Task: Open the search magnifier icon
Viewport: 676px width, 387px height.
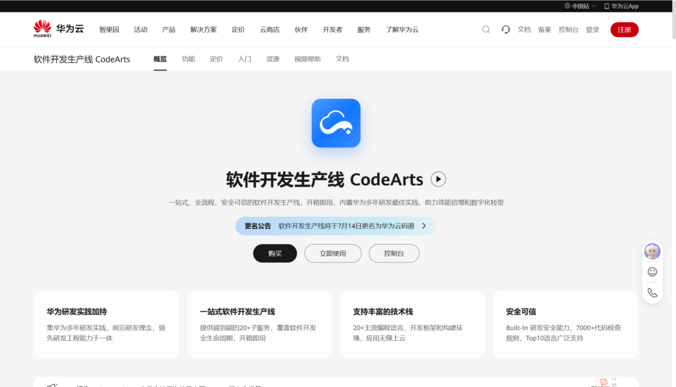Action: point(486,29)
